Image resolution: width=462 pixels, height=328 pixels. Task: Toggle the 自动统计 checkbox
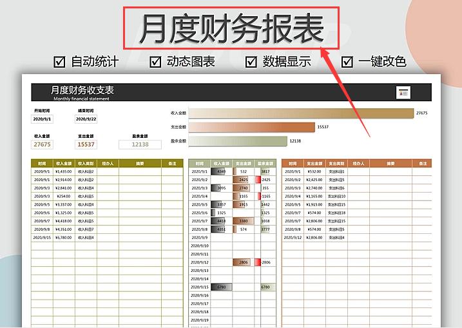pyautogui.click(x=59, y=62)
